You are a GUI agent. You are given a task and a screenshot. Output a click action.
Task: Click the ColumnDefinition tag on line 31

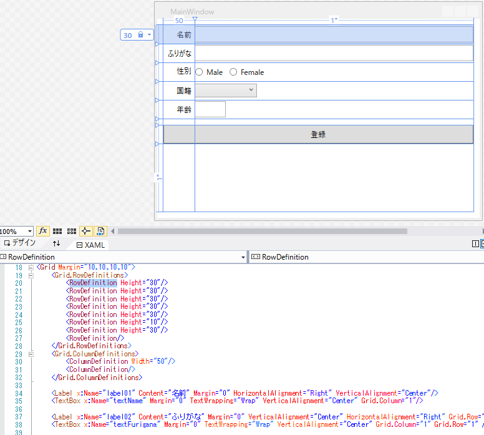click(100, 369)
